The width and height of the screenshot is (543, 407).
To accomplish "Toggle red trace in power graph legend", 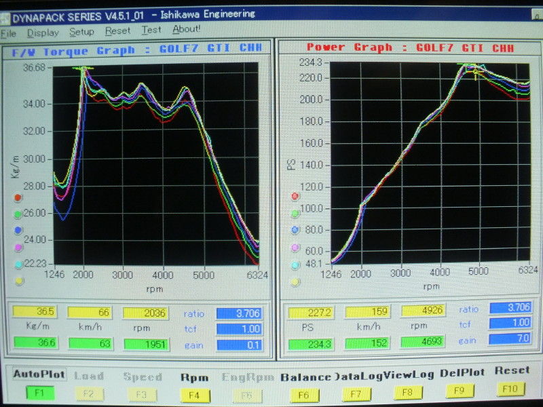I will coord(295,197).
